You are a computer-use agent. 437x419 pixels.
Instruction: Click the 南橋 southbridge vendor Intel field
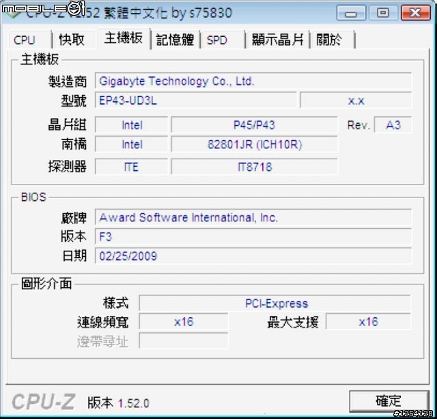pos(131,144)
